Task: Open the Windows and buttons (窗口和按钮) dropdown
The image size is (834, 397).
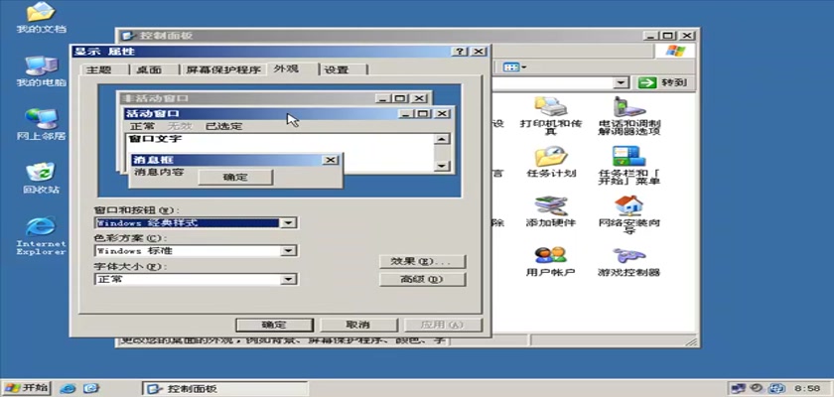Action: (x=288, y=222)
